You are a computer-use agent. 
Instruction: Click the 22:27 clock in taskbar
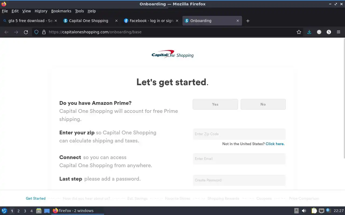[x=339, y=211]
